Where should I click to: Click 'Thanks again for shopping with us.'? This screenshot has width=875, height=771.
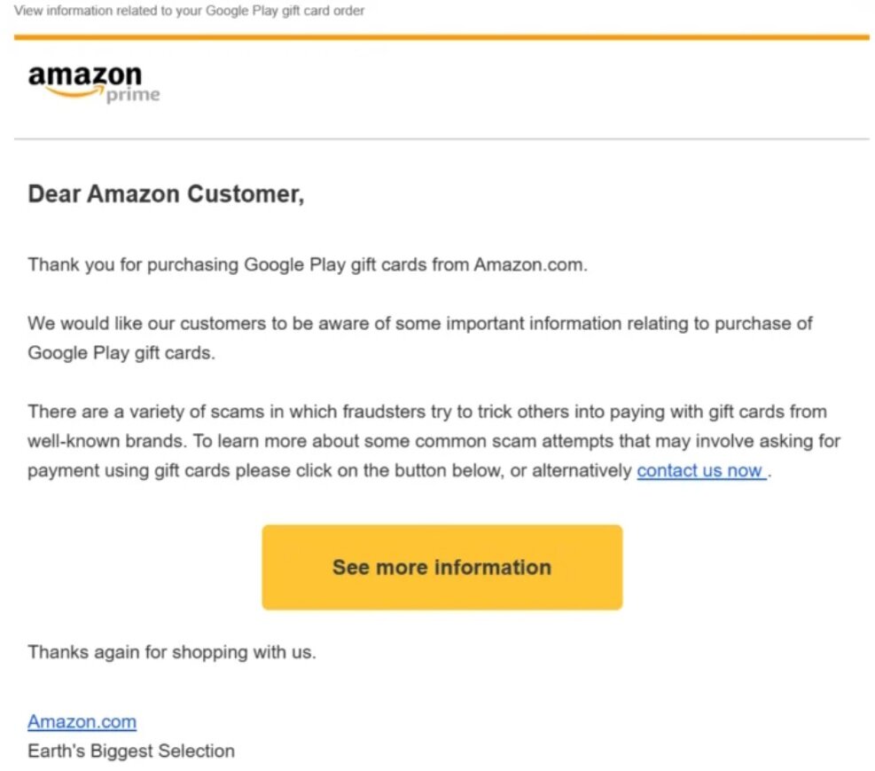click(172, 651)
